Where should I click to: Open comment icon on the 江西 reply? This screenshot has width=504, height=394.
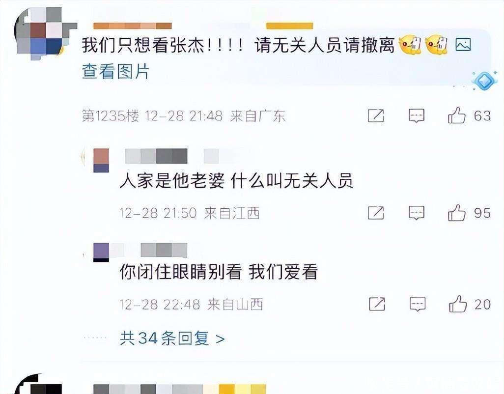click(x=417, y=213)
